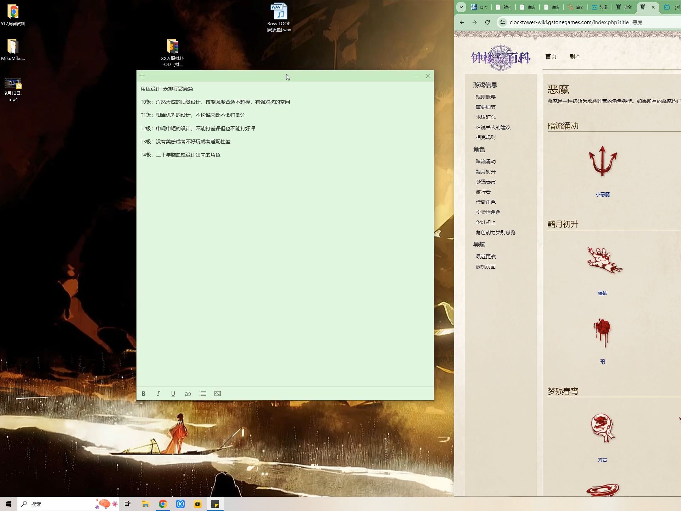Image resolution: width=681 pixels, height=511 pixels.
Task: Go back in the browser
Action: (x=462, y=22)
